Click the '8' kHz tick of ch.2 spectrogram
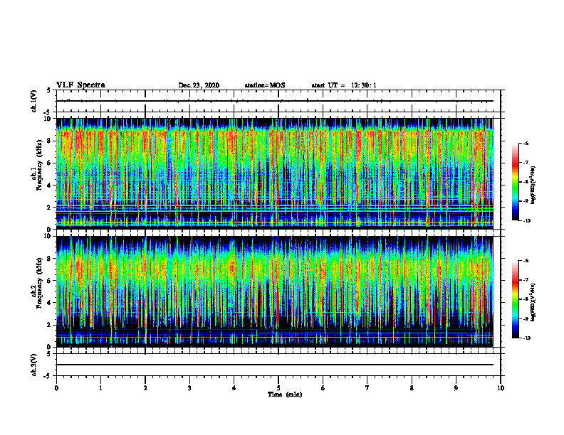Image resolution: width=564 pixels, height=435 pixels. [x=50, y=259]
